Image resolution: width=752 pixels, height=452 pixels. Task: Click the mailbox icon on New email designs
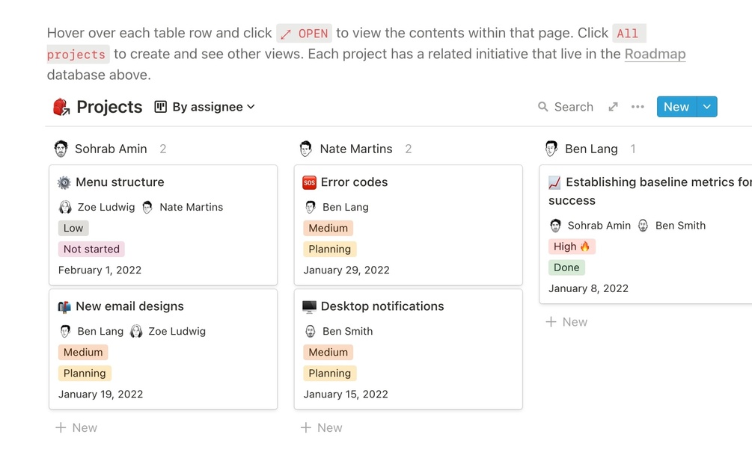[64, 306]
